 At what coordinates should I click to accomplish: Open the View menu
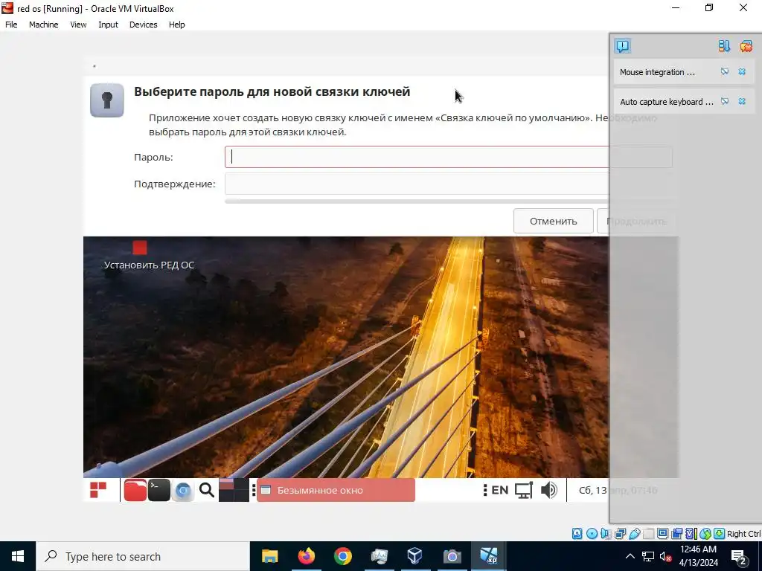coord(78,25)
